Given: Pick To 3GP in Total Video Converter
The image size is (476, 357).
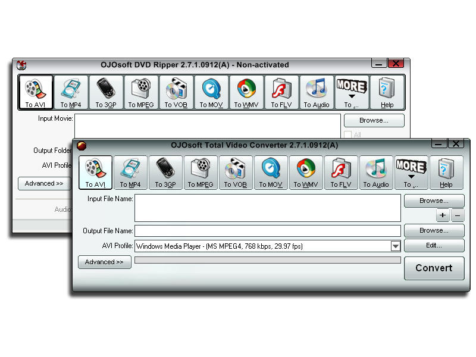Looking at the screenshot, I should point(165,173).
